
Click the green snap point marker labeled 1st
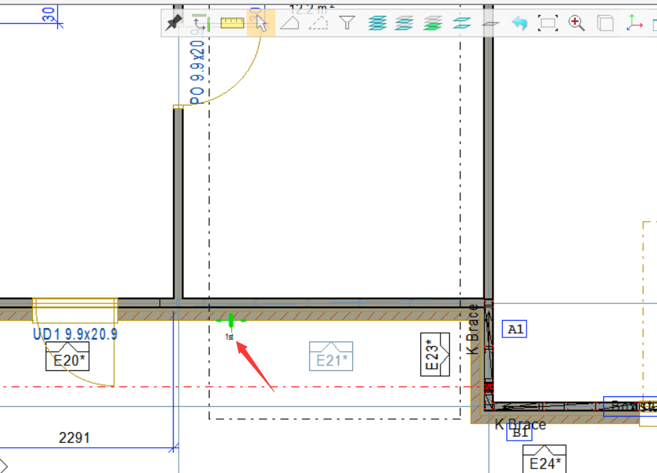pos(231,322)
